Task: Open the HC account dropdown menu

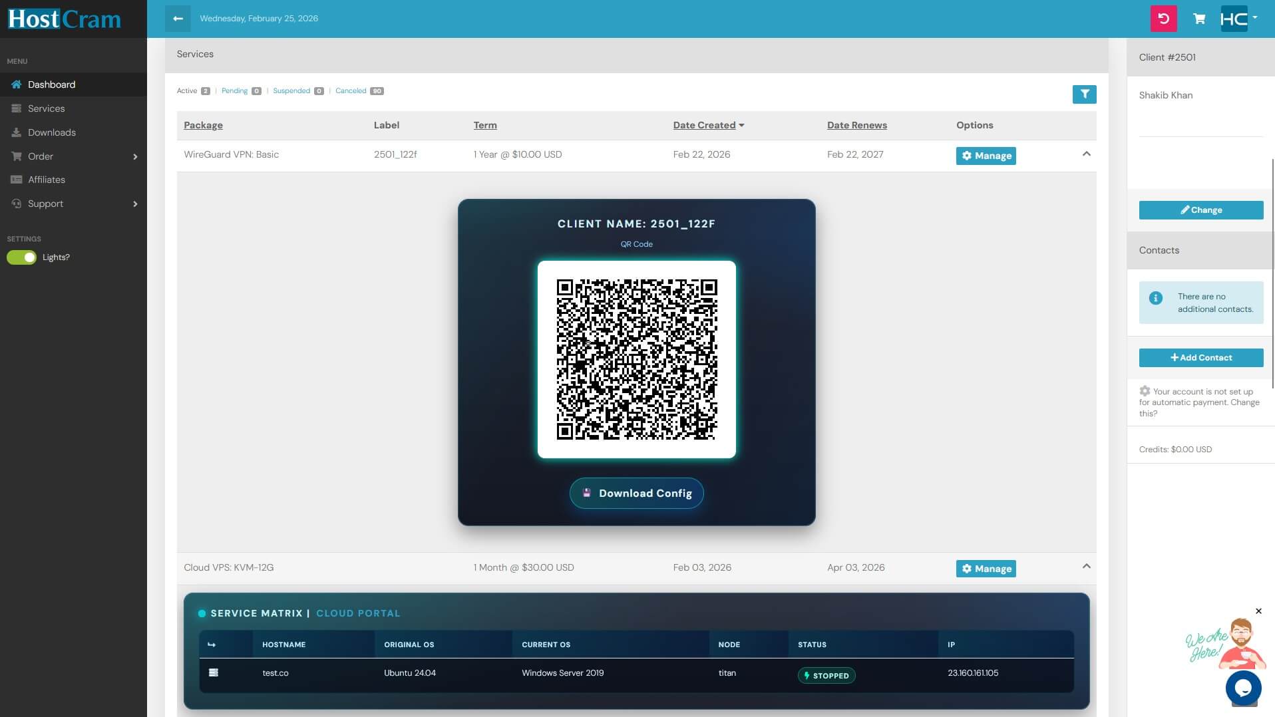Action: click(1238, 19)
